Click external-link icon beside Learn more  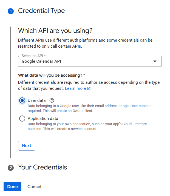tap(89, 88)
